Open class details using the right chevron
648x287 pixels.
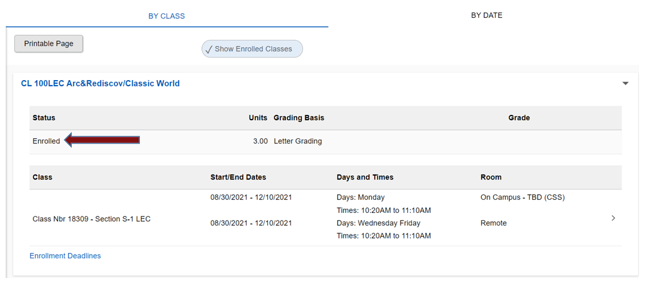tap(613, 218)
